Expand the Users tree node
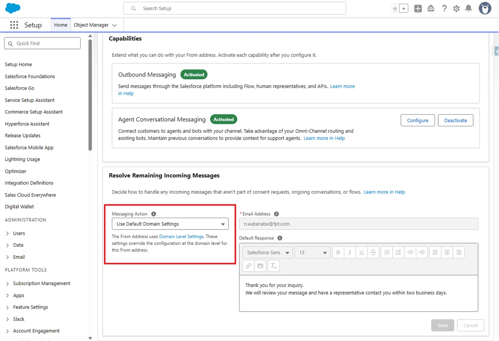Screen dimensions: 499x341 [x=7, y=233]
